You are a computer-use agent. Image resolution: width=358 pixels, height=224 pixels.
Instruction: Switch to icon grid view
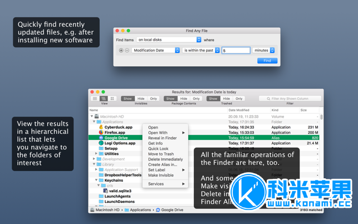pos(112,99)
